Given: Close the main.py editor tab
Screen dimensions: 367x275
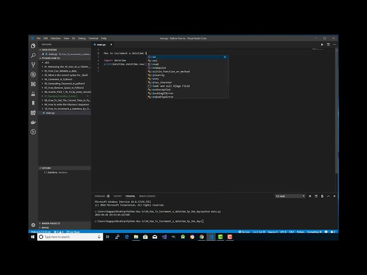Looking at the screenshot, I should click(x=111, y=45).
